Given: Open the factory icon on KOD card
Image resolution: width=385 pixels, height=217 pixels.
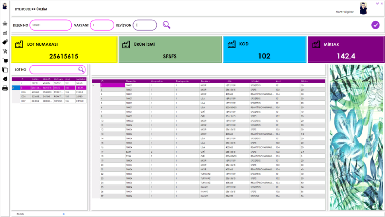Looking at the screenshot, I should click(231, 44).
